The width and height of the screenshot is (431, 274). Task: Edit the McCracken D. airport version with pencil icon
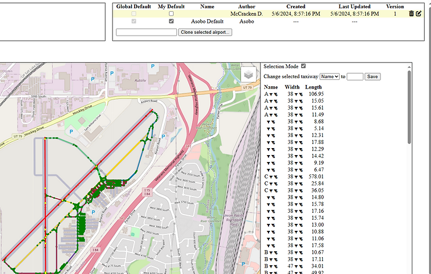(x=418, y=13)
